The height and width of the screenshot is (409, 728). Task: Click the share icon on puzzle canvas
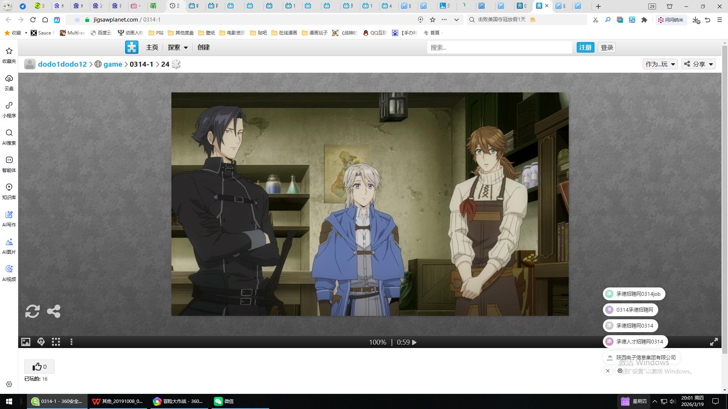tap(53, 311)
